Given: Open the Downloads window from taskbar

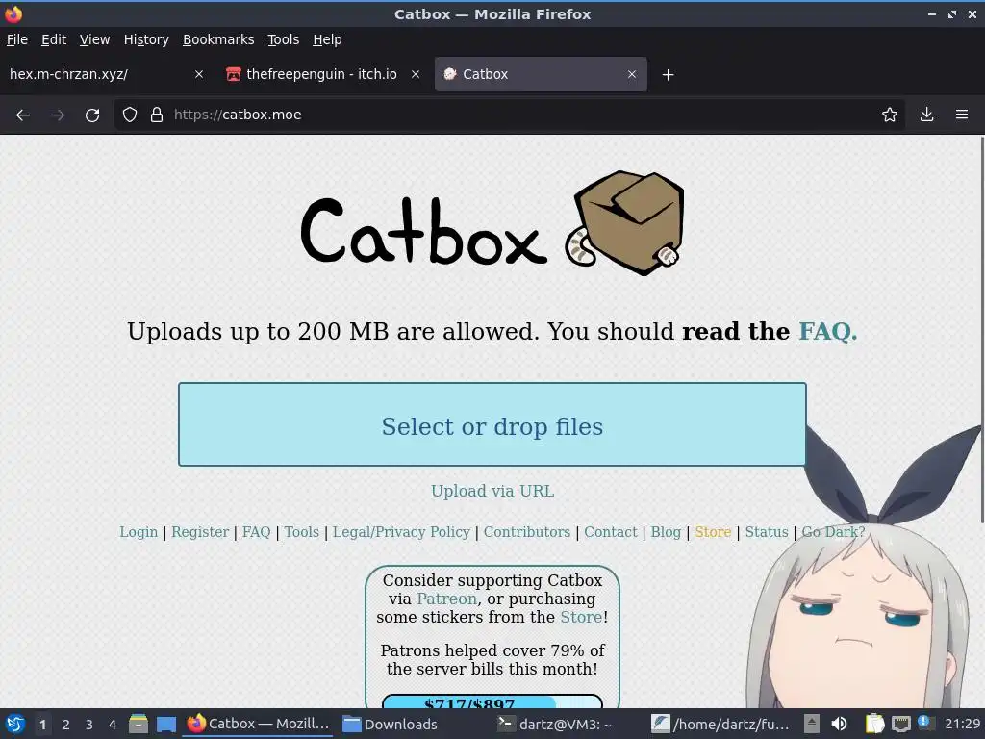Looking at the screenshot, I should coord(391,724).
